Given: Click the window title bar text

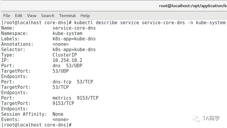Looking at the screenshot, I should [193, 6].
